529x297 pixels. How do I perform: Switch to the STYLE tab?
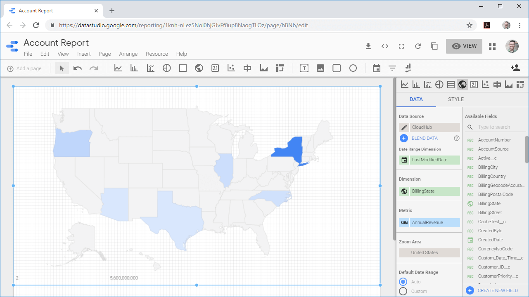coord(455,99)
